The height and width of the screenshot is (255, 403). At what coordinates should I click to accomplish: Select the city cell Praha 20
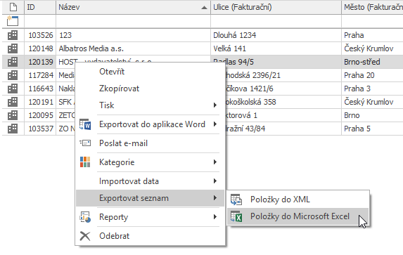tap(373, 75)
